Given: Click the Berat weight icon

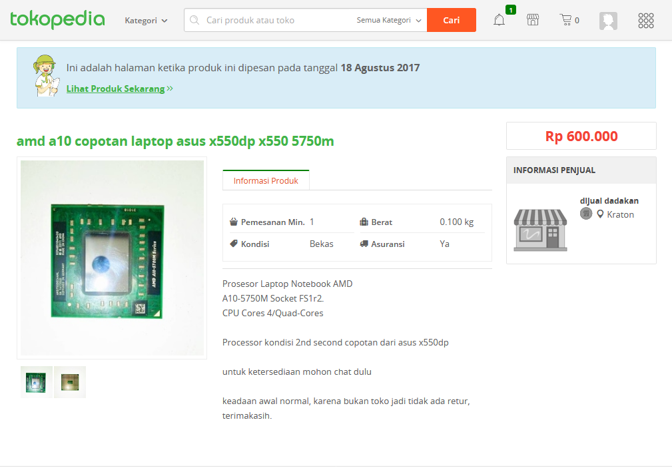Looking at the screenshot, I should point(364,222).
